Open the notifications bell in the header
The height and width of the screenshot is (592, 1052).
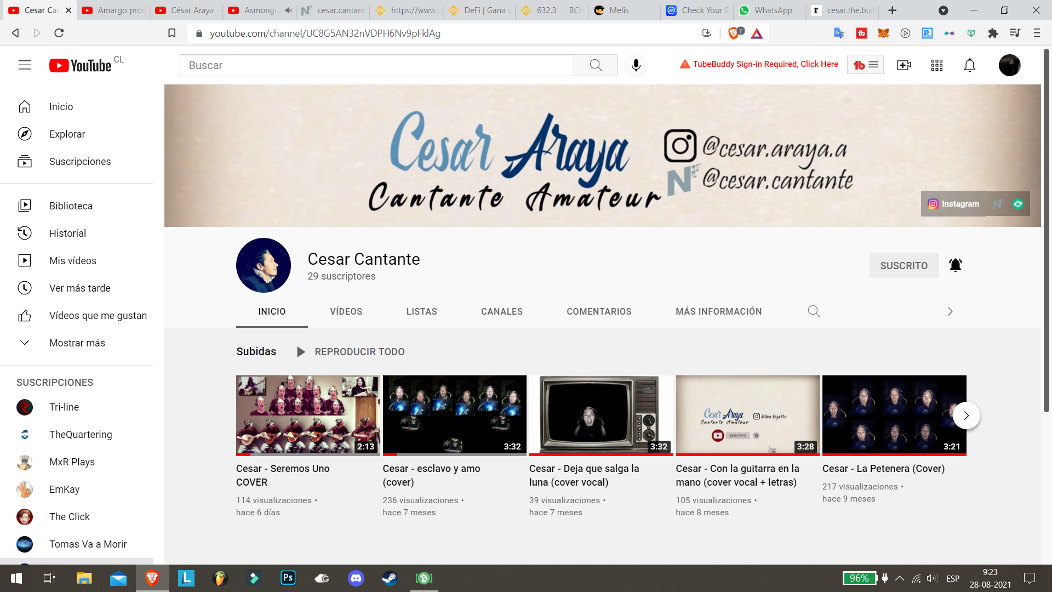(969, 65)
